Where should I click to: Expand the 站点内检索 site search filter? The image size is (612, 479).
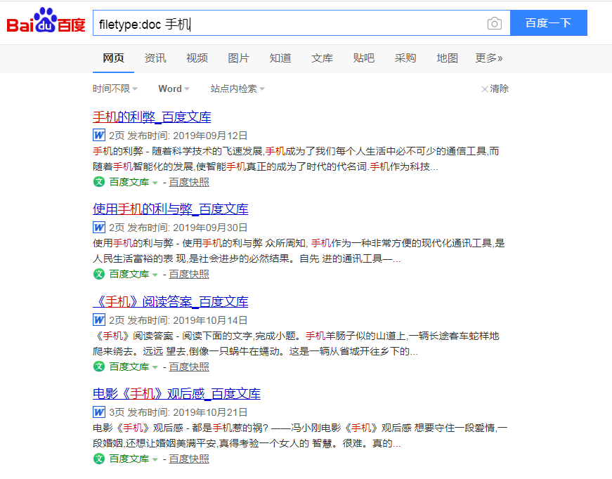point(237,88)
